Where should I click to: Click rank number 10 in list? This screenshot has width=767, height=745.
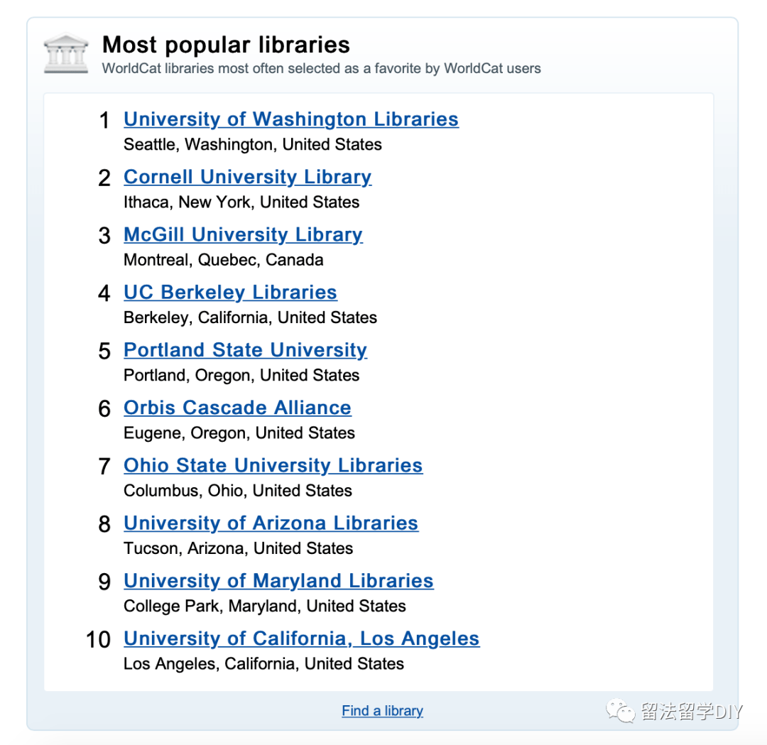click(x=99, y=640)
